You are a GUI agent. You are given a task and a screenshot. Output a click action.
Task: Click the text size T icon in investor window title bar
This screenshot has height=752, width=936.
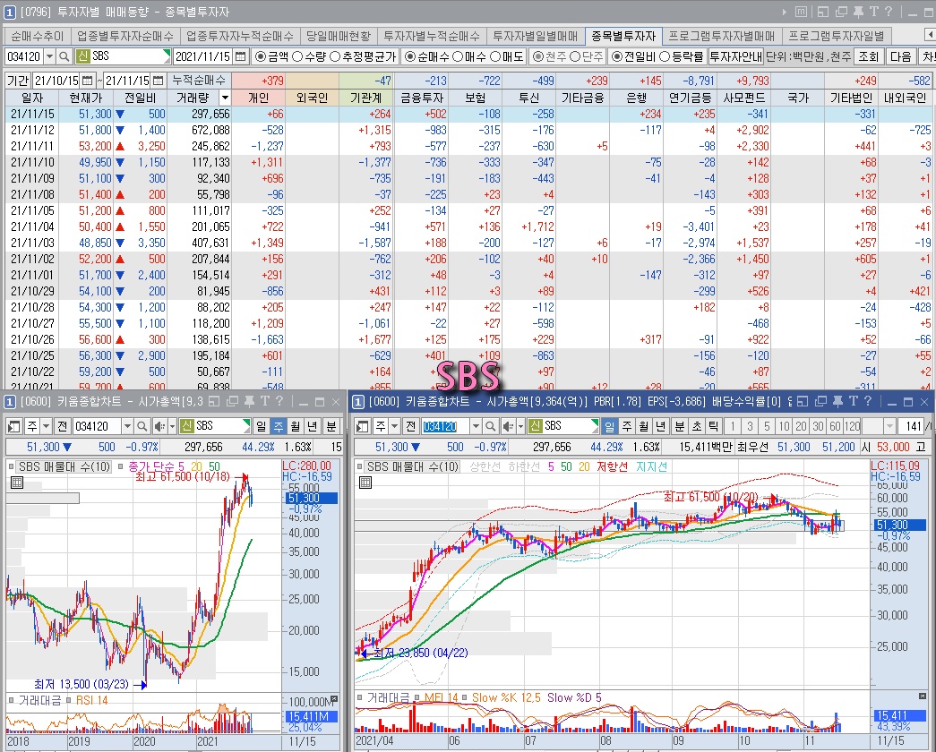tap(874, 12)
